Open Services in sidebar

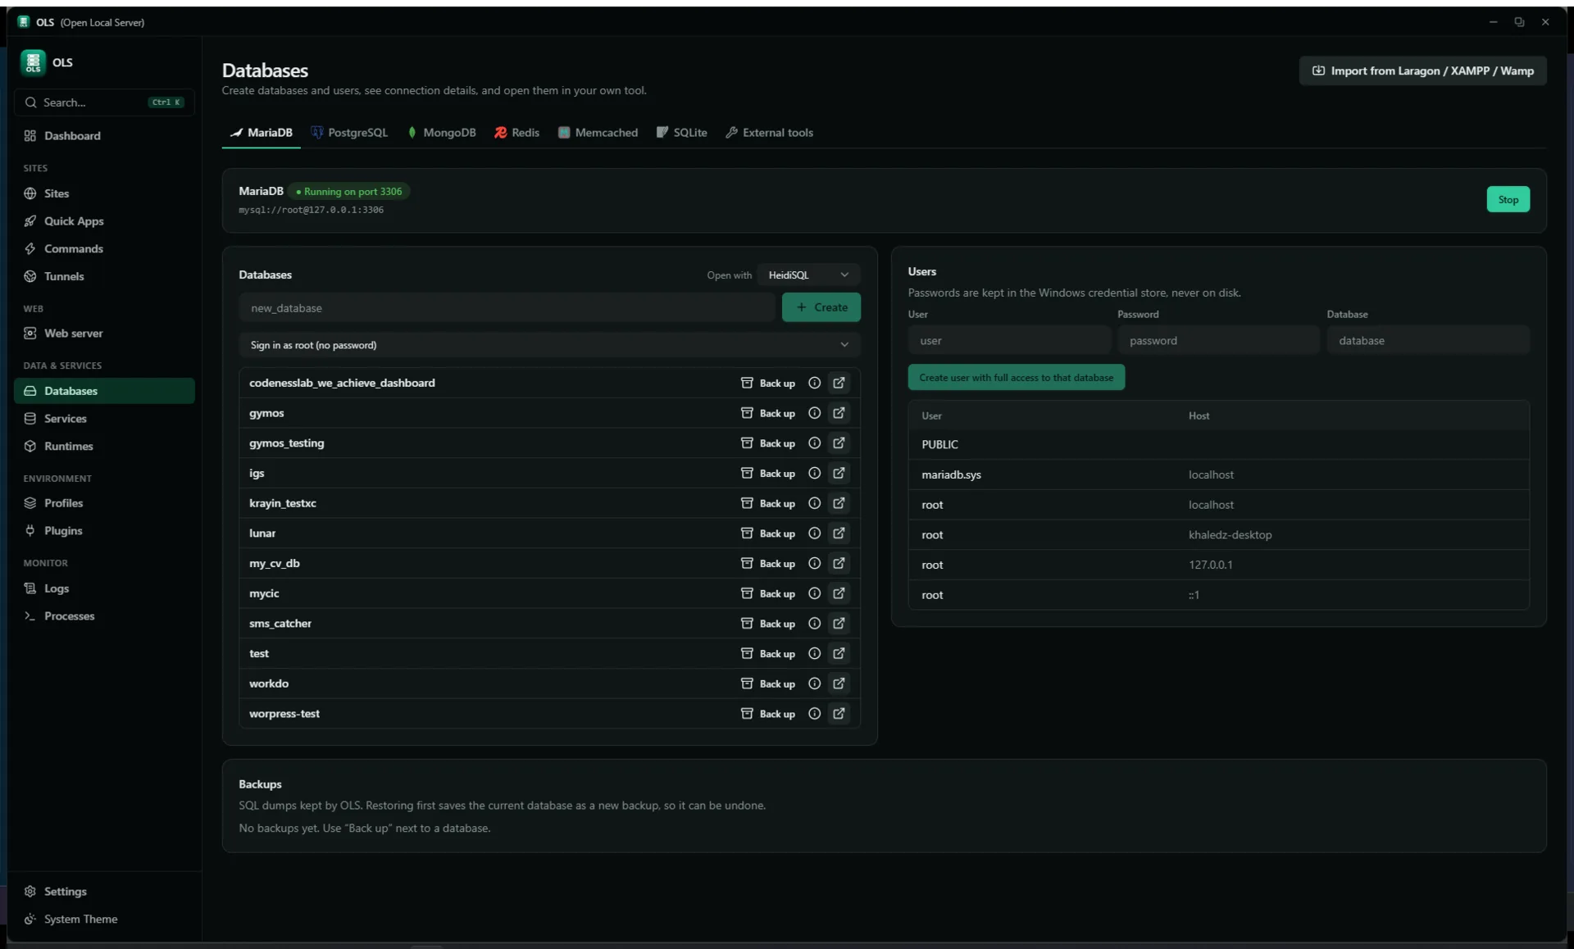pos(104,419)
